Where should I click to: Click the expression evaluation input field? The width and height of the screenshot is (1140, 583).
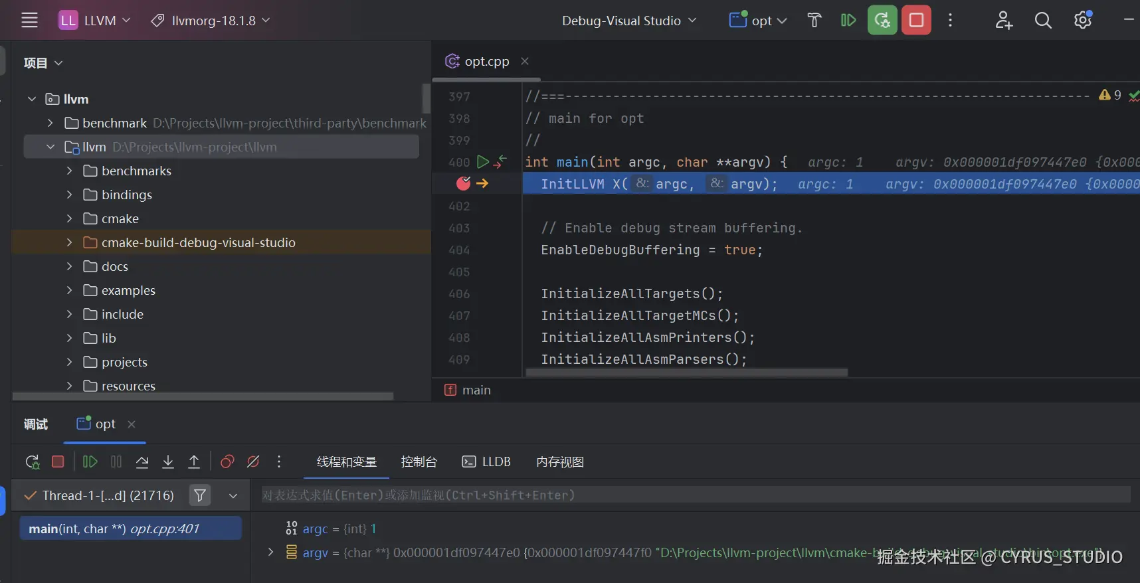pyautogui.click(x=696, y=495)
